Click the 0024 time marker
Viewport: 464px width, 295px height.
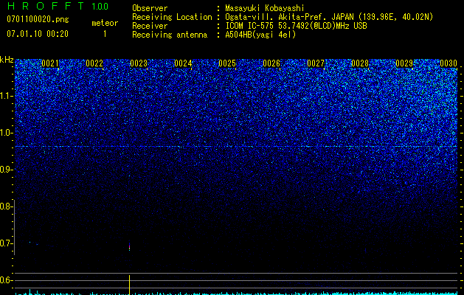coord(183,63)
